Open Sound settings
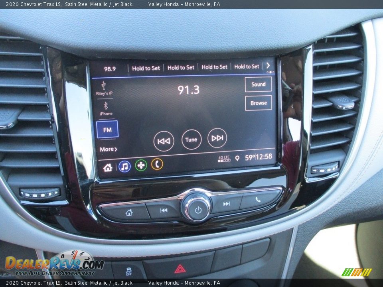This screenshot has width=383, height=287. click(259, 84)
